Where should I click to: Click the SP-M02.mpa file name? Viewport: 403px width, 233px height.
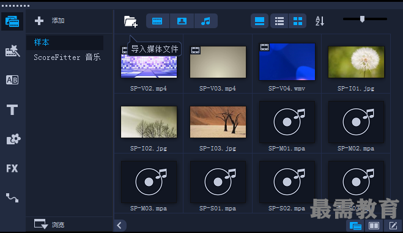pyautogui.click(x=356, y=149)
